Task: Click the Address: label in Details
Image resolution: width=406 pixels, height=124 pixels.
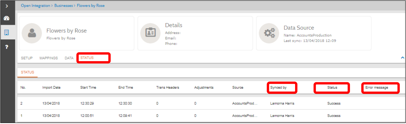Action: [173, 33]
